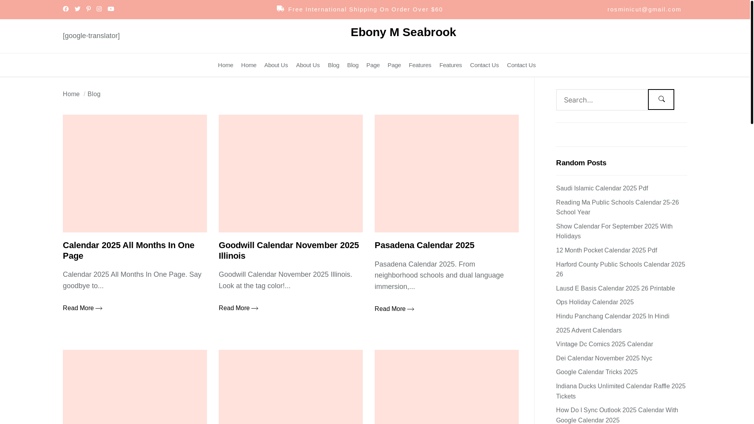754x424 pixels.
Task: Click Blog in the breadcrumb
Action: tap(94, 94)
